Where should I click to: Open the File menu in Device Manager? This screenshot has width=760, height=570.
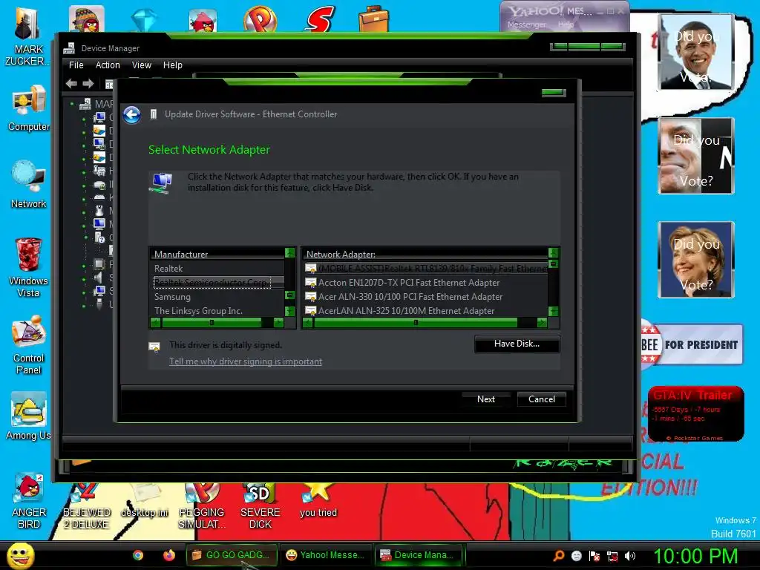click(76, 65)
